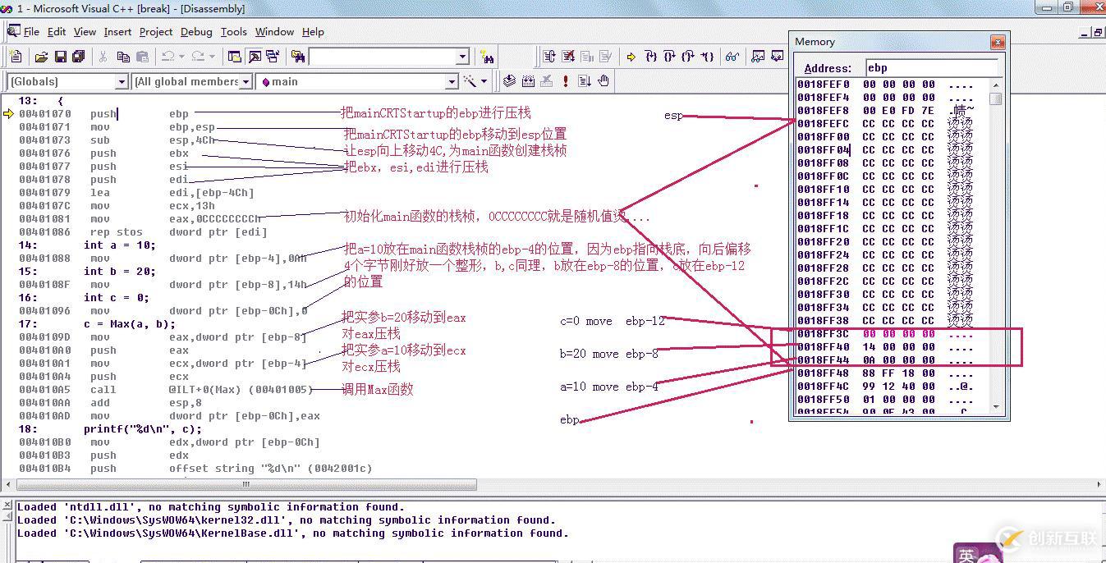This screenshot has width=1106, height=563.
Task: Open the Window menu
Action: click(x=274, y=32)
